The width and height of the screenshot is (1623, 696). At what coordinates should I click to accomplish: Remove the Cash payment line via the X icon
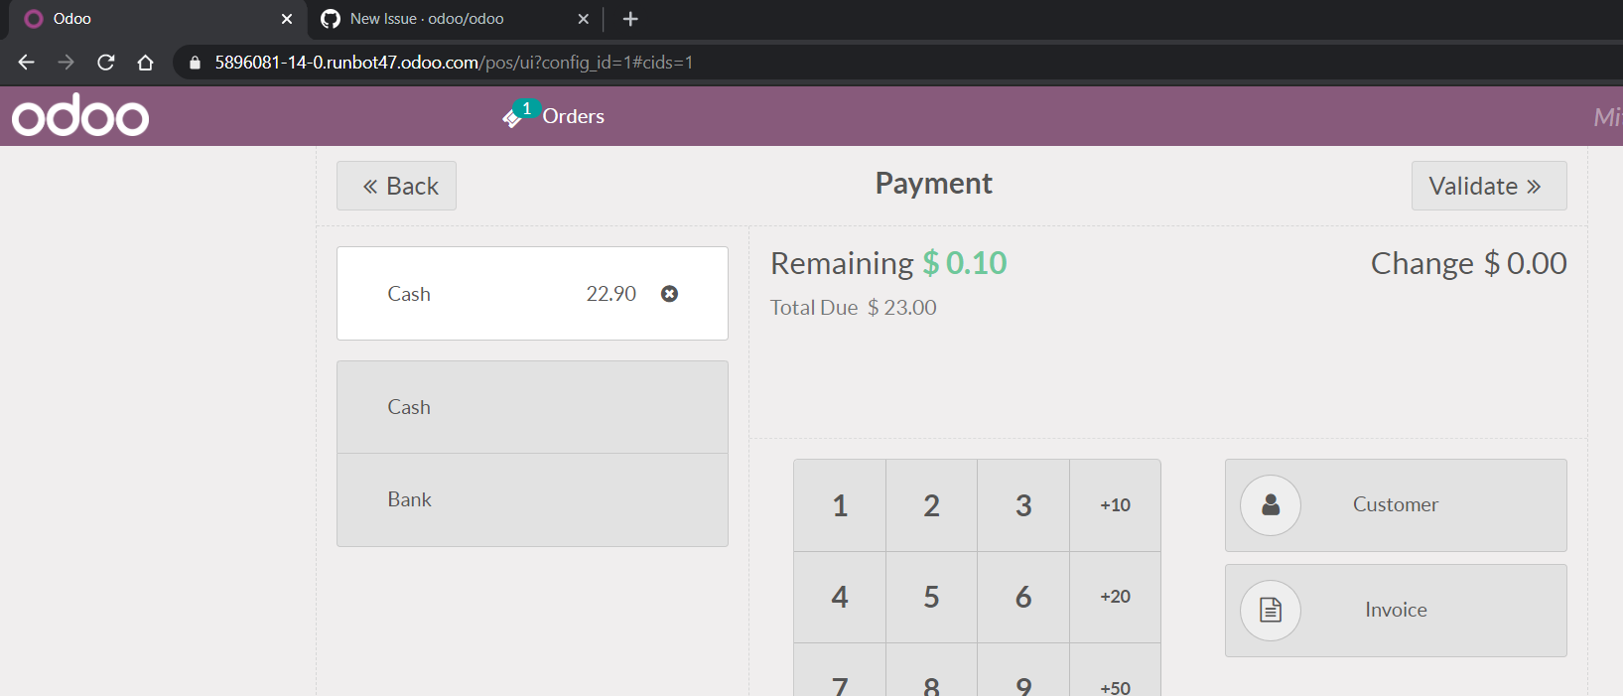tap(670, 293)
